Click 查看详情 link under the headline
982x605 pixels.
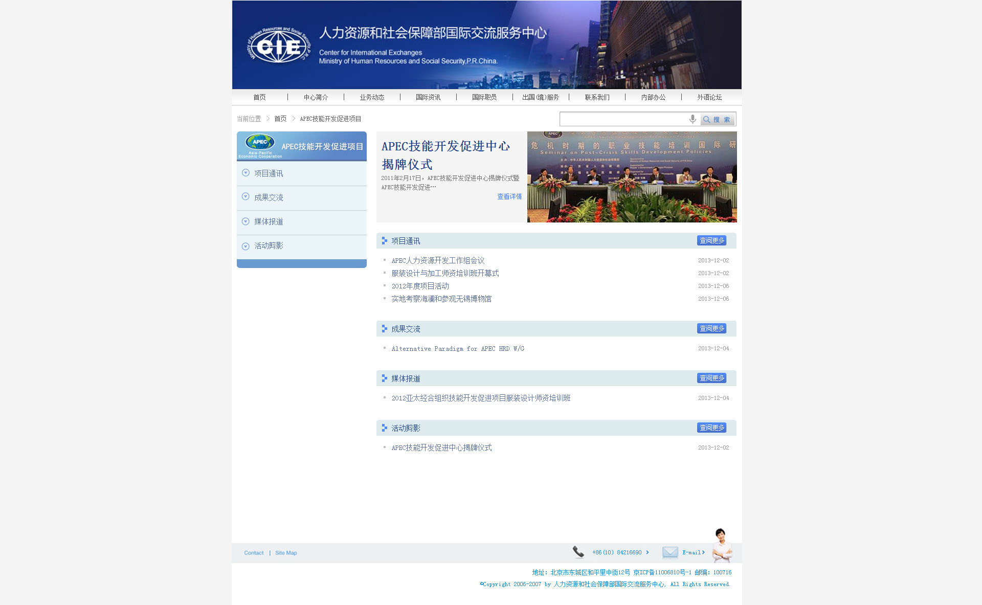(509, 196)
